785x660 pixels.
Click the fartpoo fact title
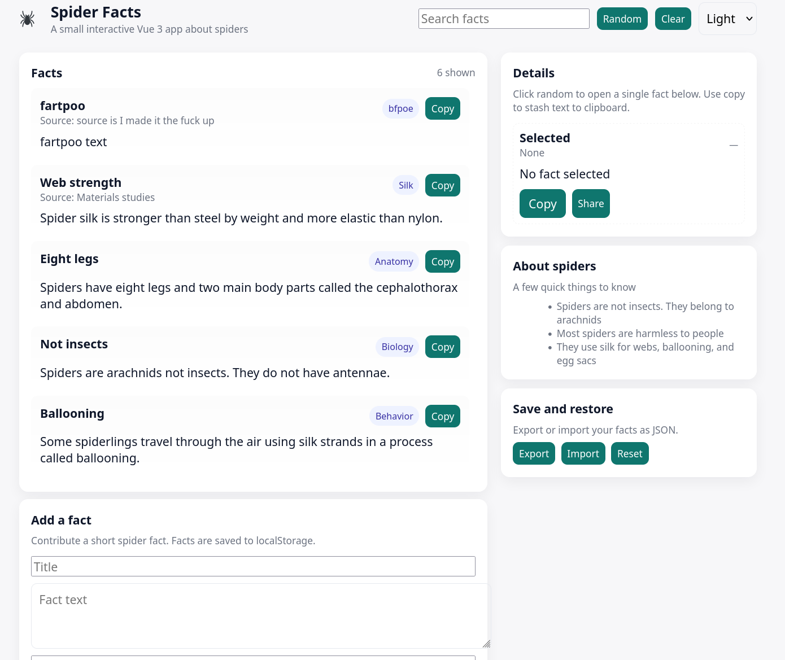pos(63,106)
